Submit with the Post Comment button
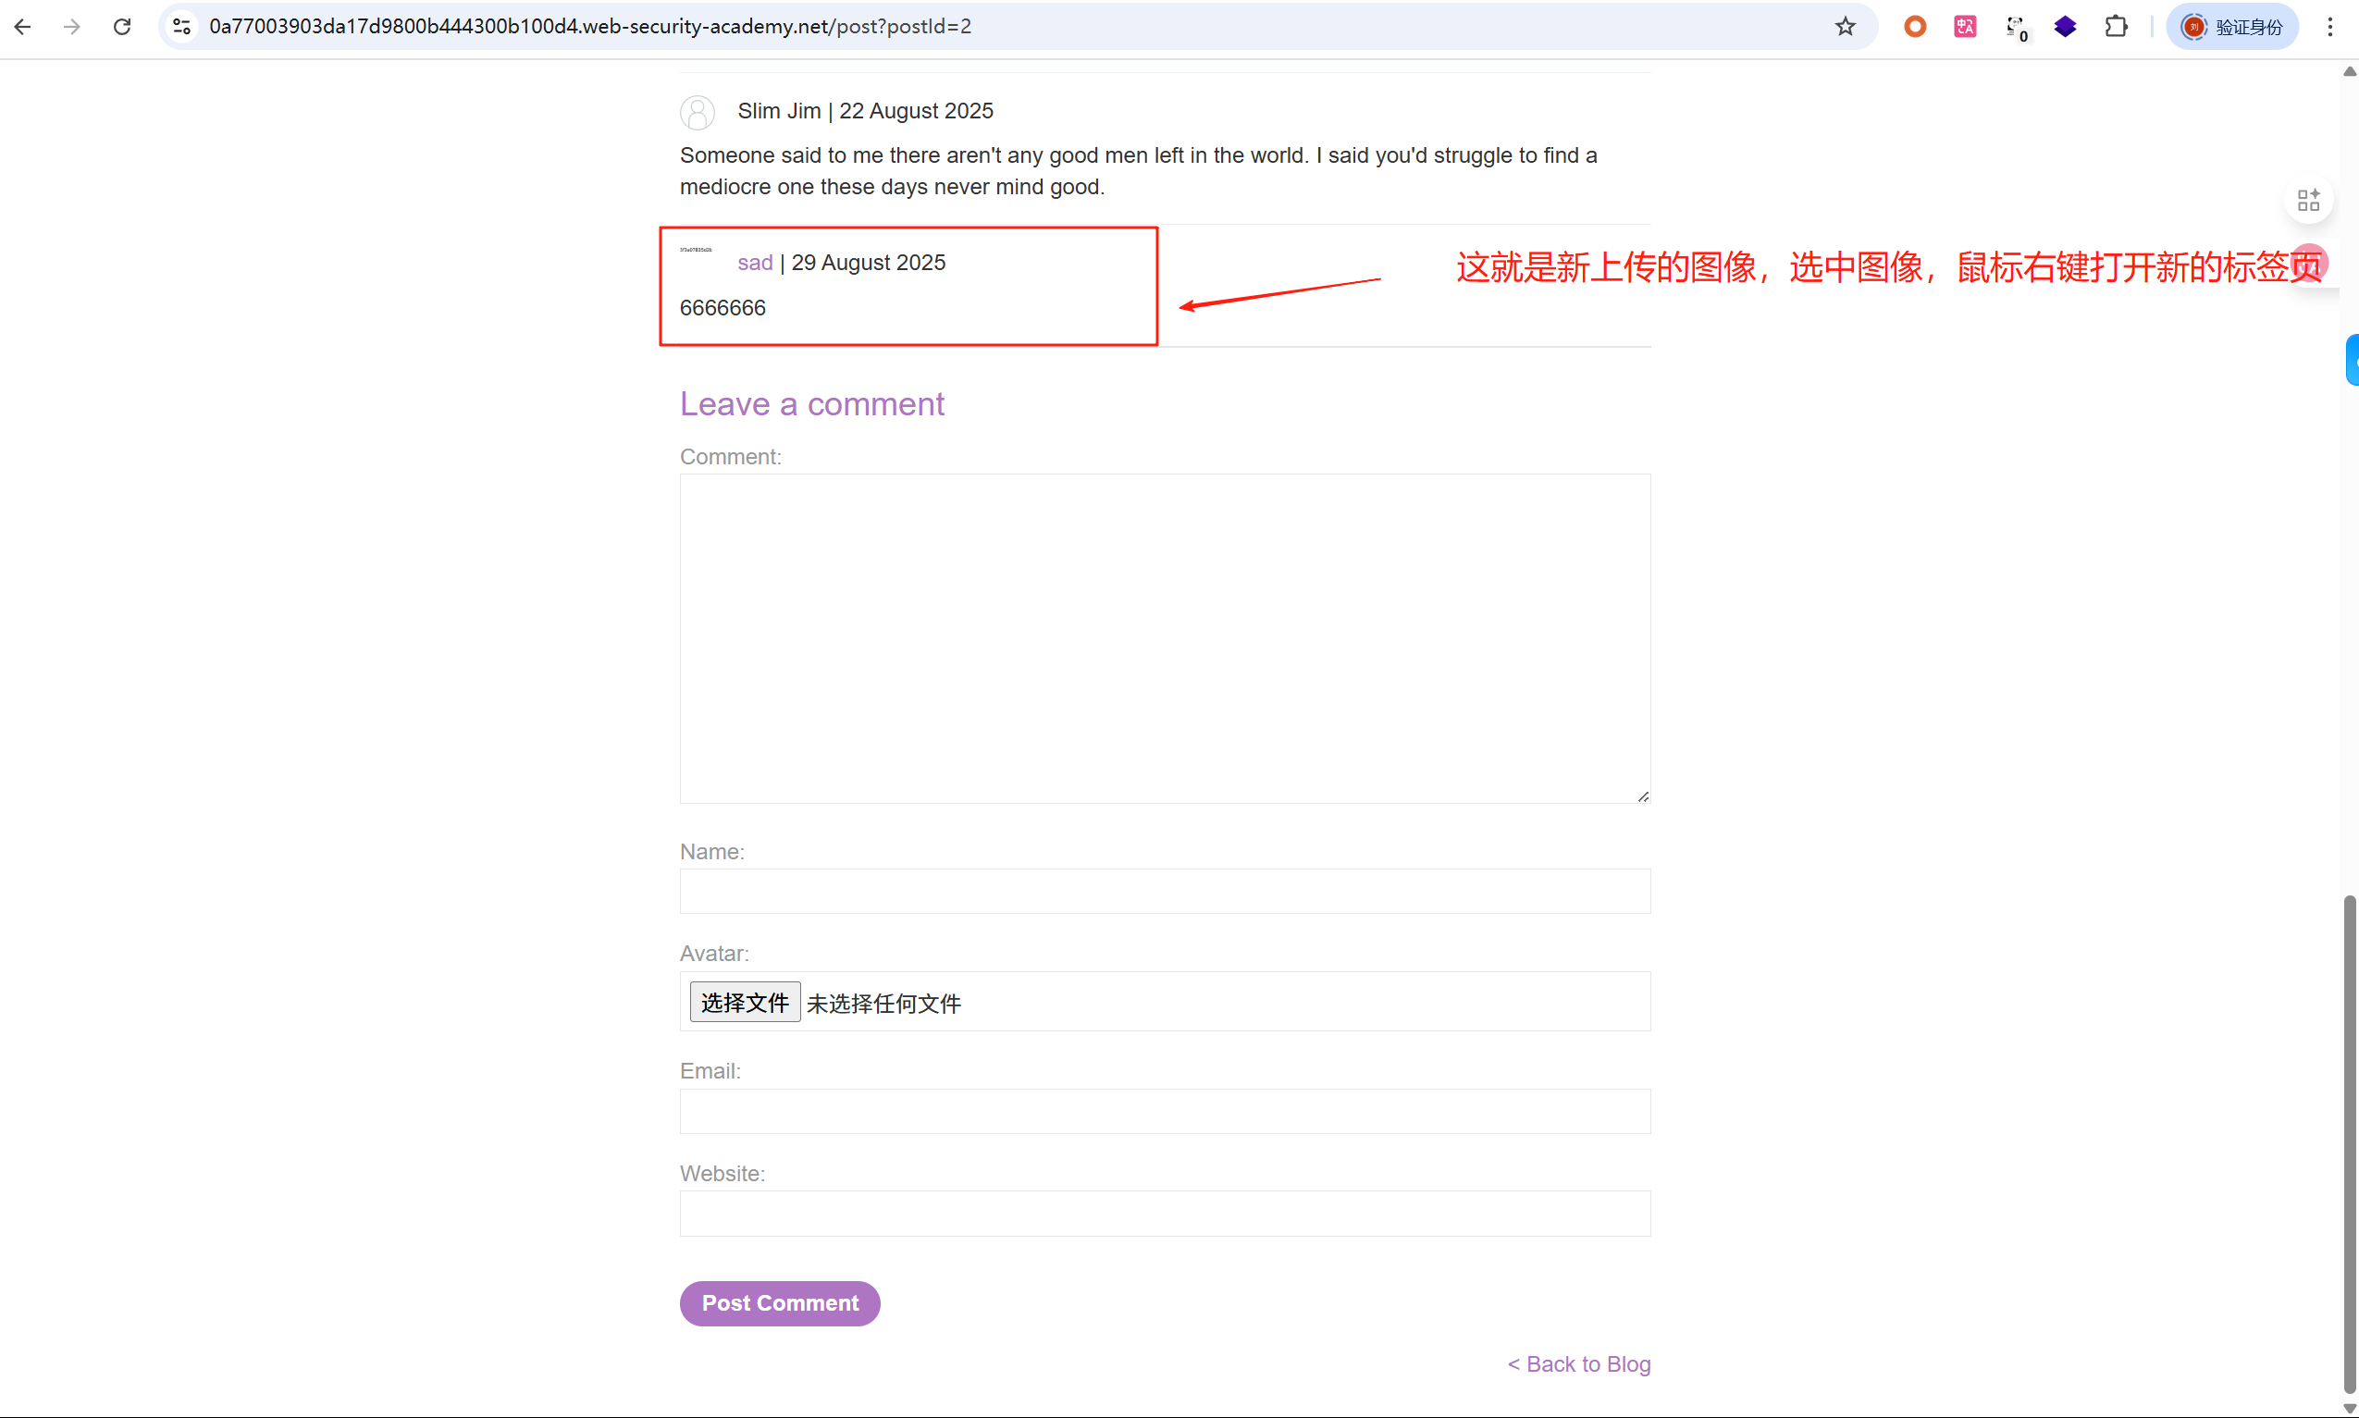The width and height of the screenshot is (2359, 1418). click(780, 1303)
